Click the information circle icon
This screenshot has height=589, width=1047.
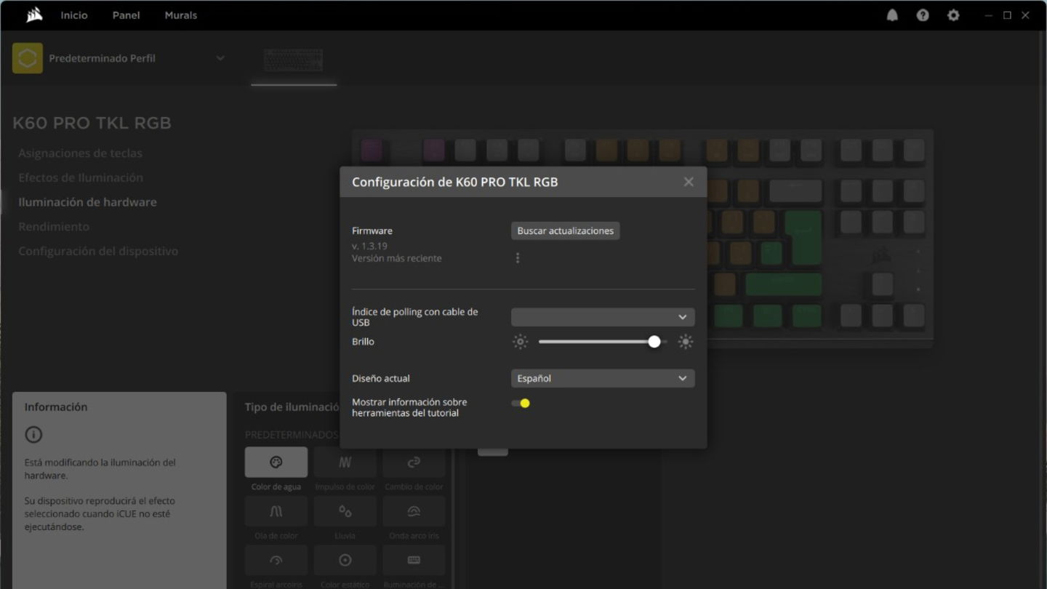click(x=33, y=435)
